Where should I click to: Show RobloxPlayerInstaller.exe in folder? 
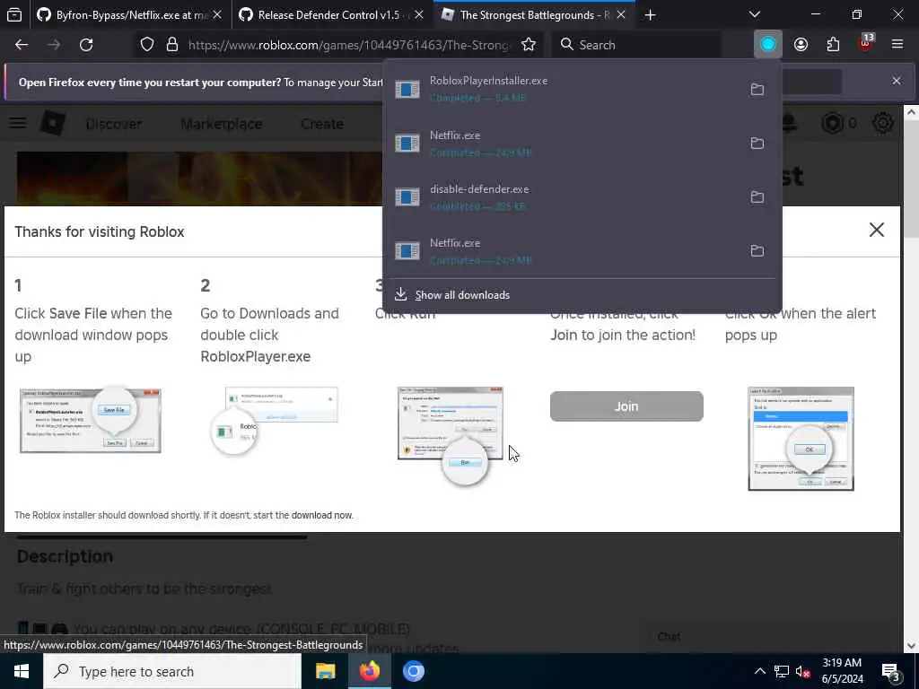757,89
